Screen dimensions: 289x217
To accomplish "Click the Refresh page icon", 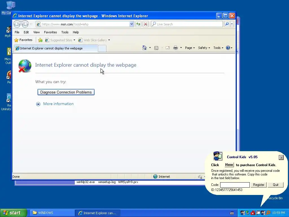I will 138,24.
